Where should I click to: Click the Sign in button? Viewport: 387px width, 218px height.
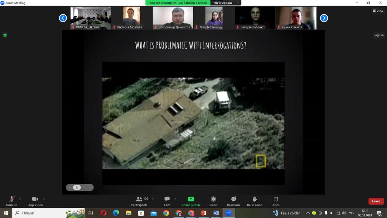click(x=379, y=35)
